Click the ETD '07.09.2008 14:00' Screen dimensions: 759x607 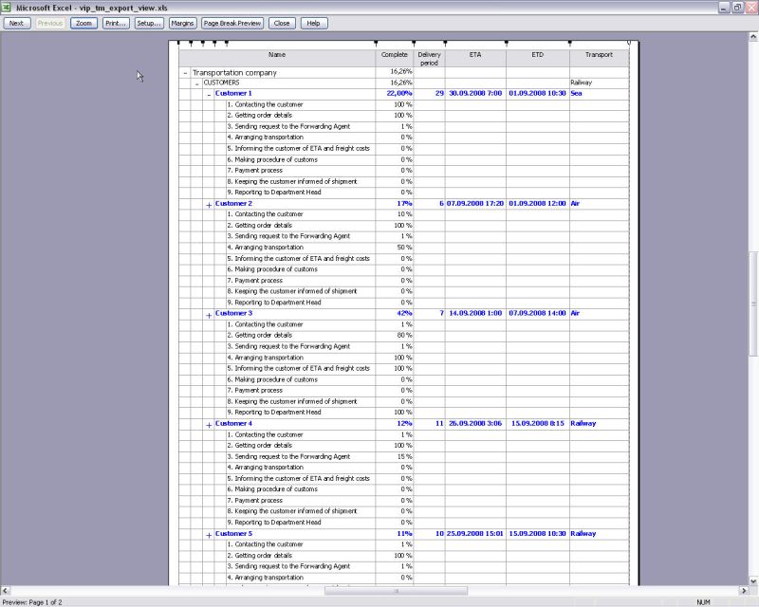(537, 313)
